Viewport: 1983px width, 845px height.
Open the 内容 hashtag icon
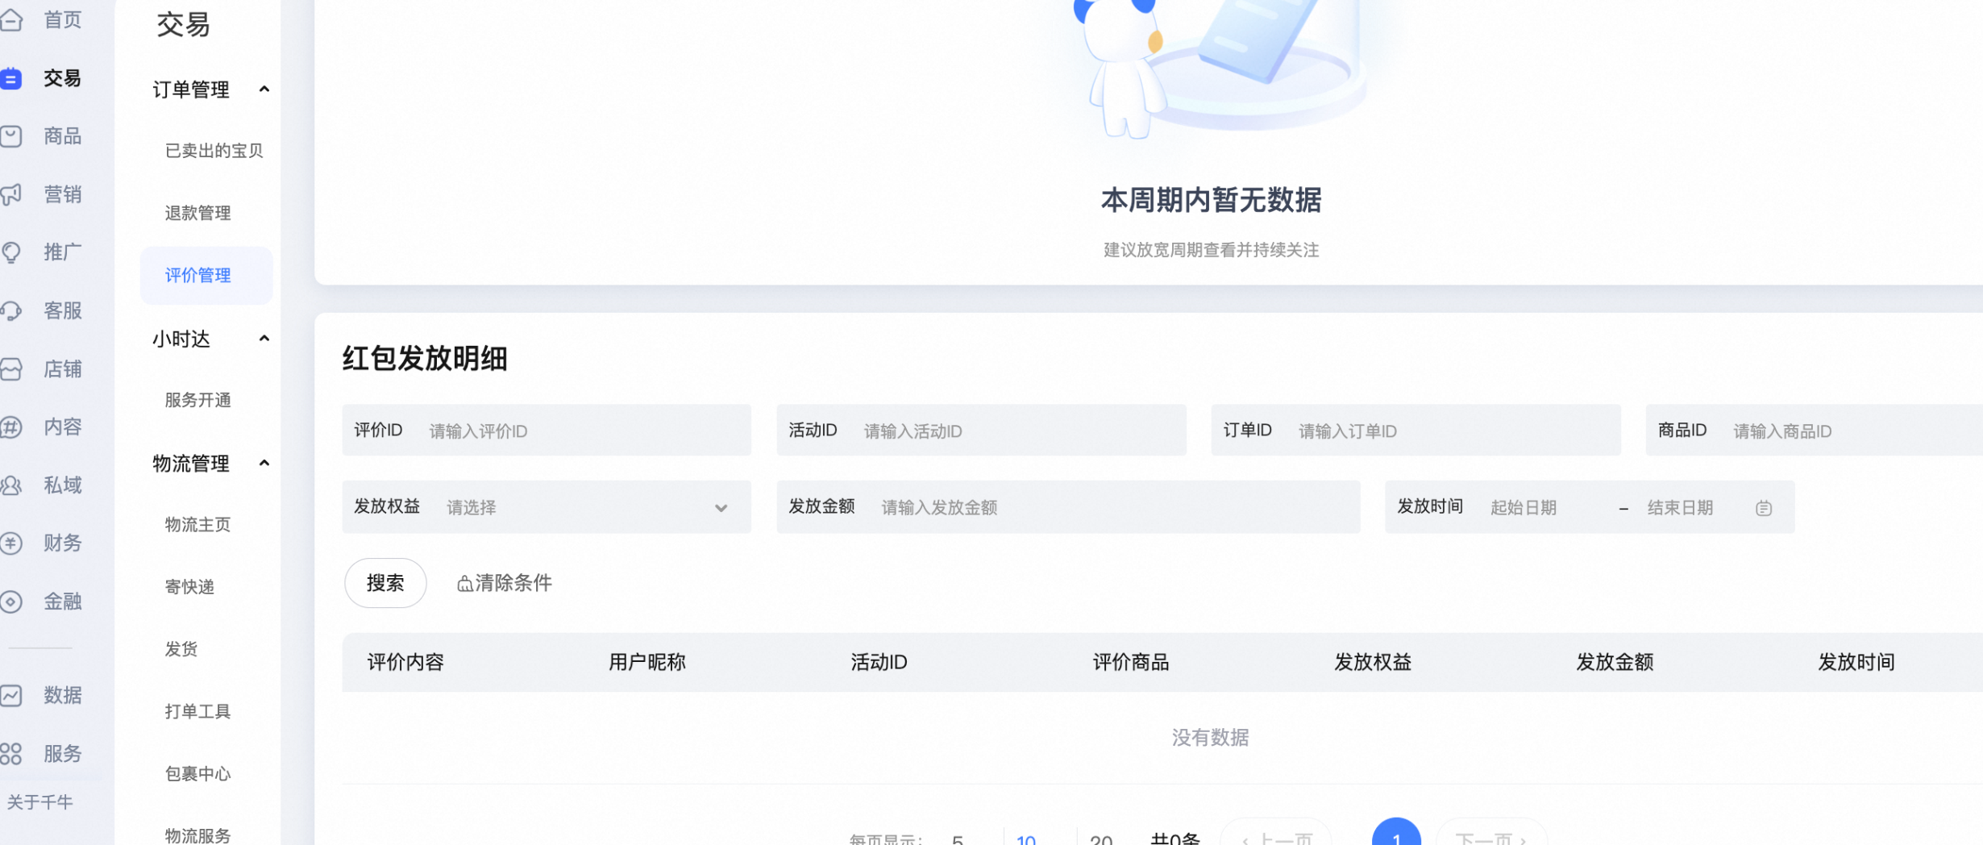coord(11,427)
